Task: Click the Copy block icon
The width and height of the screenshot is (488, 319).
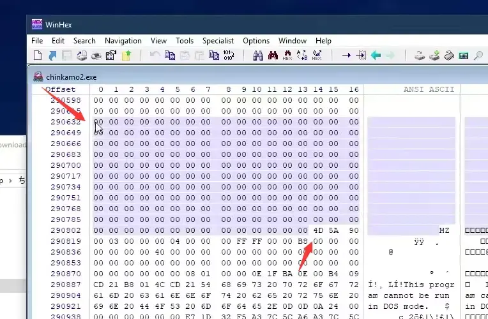Action: point(170,56)
